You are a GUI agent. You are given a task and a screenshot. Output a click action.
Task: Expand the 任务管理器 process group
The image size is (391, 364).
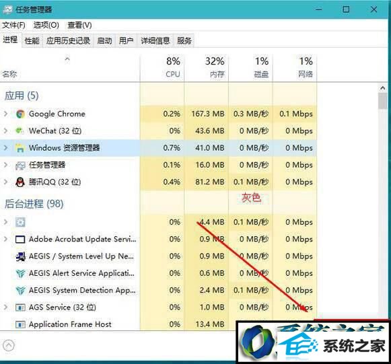tap(6, 165)
